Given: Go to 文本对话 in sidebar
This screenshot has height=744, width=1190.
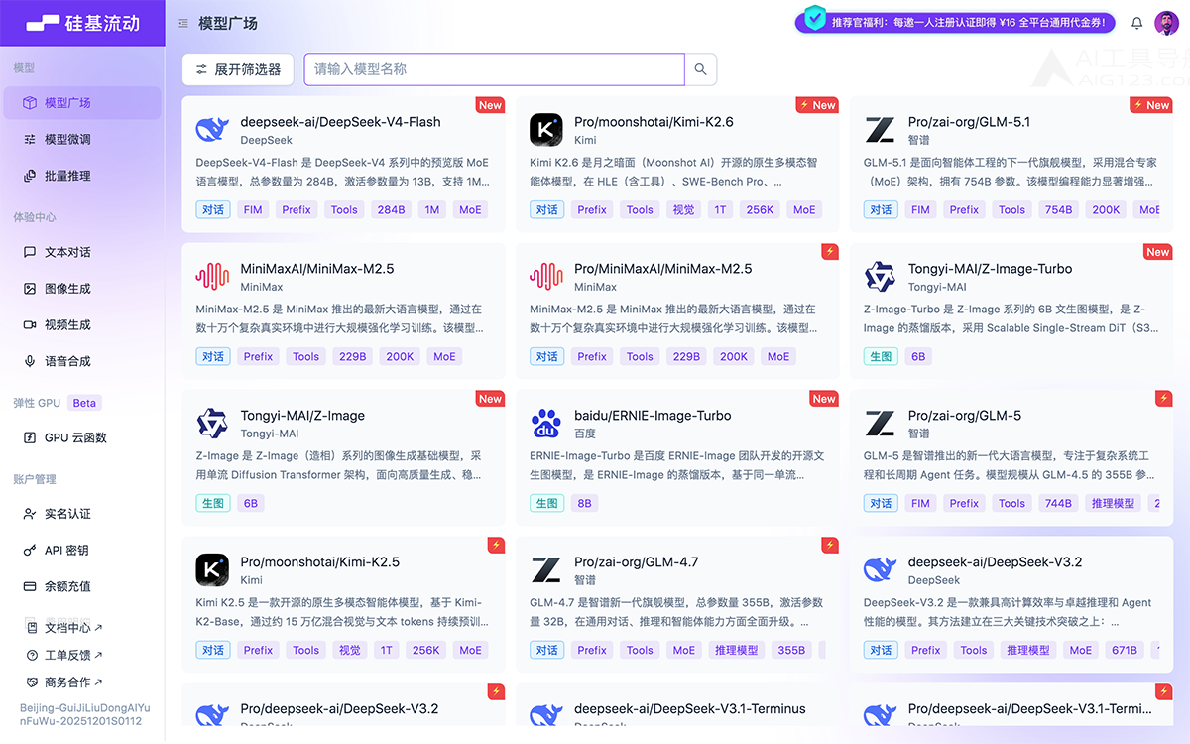Looking at the screenshot, I should tap(82, 252).
